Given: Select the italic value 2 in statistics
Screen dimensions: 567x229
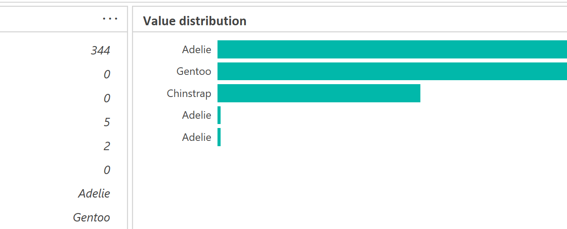Looking at the screenshot, I should pyautogui.click(x=107, y=146).
